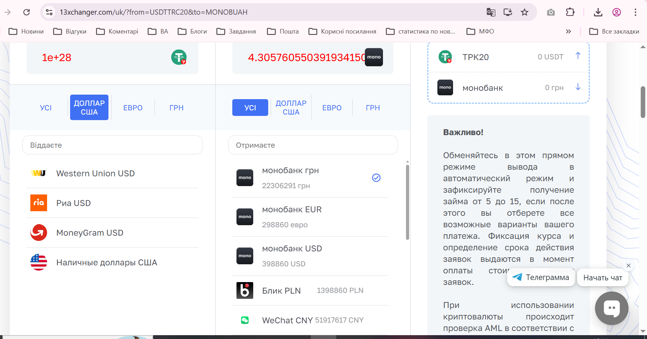Open the Пошта bookmarks folder
Viewport: 647px width, 339px height.
(x=283, y=31)
